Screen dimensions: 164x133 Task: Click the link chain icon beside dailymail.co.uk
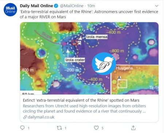click(x=25, y=117)
